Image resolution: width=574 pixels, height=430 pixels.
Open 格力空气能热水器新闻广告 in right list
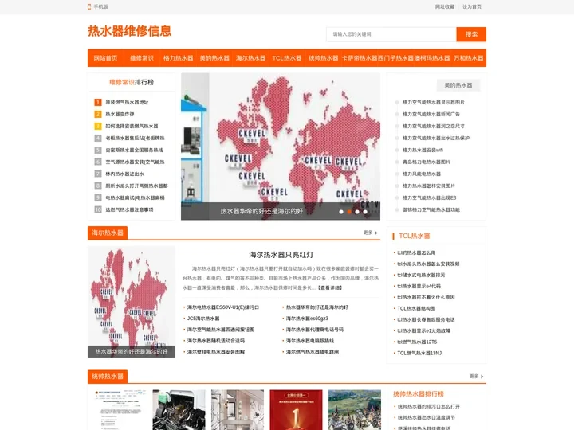(431, 114)
